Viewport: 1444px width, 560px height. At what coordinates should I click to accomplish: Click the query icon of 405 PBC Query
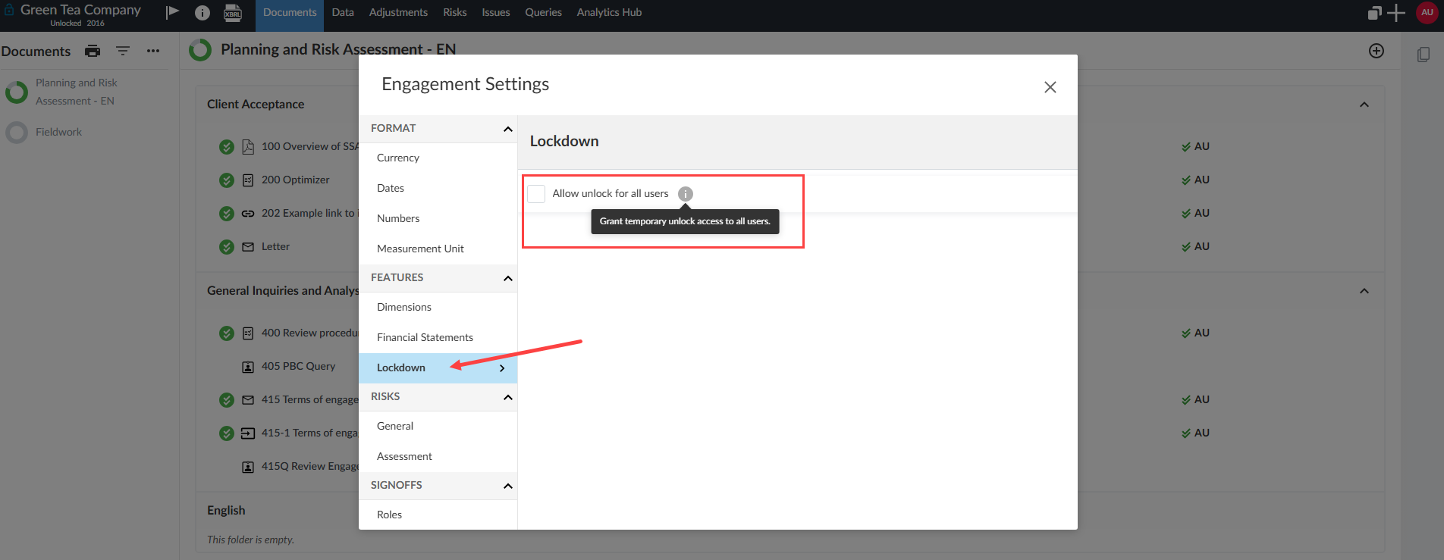tap(248, 367)
